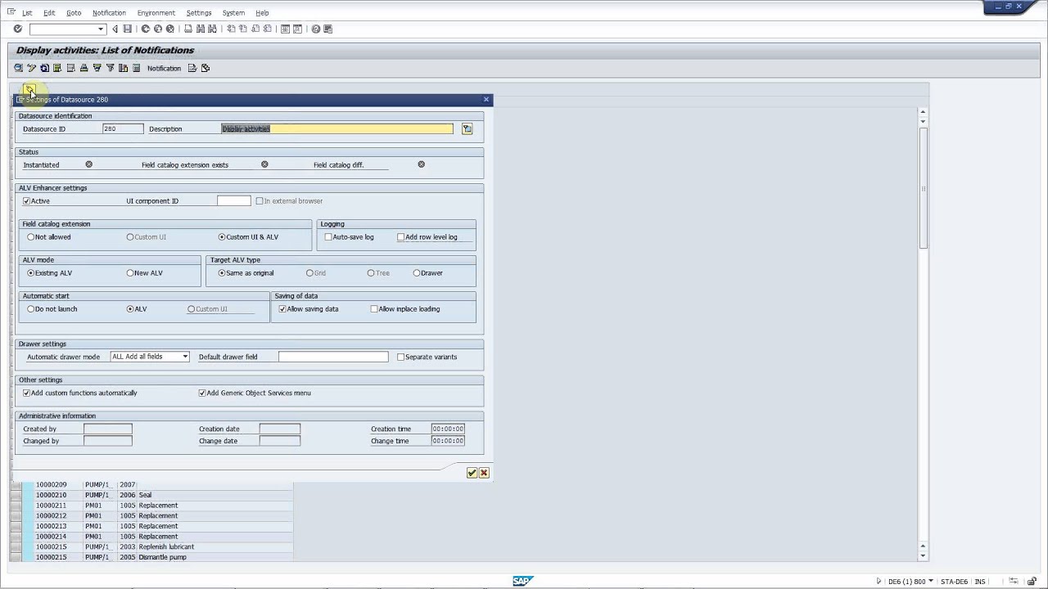The image size is (1048, 589).
Task: Select the New ALV radio button
Action: pos(130,273)
